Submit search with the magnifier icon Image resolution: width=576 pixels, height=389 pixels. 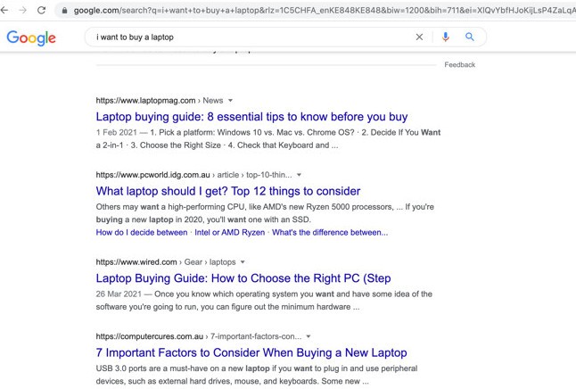tap(470, 37)
